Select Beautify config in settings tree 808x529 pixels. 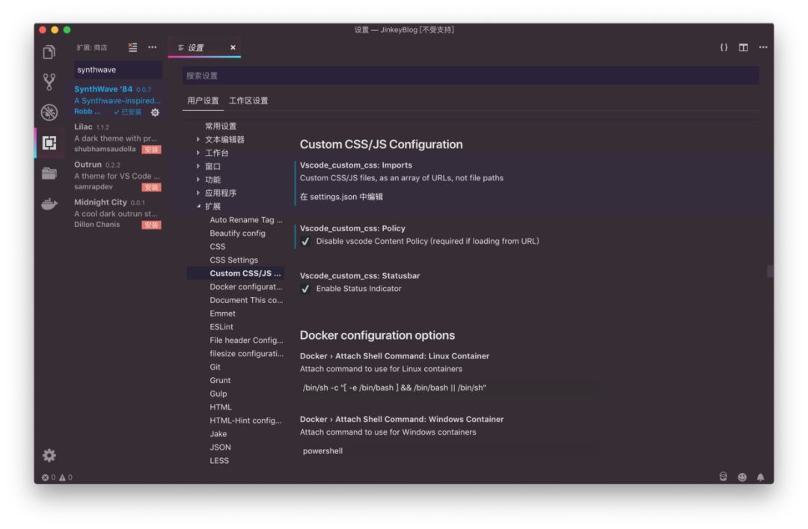pos(238,233)
